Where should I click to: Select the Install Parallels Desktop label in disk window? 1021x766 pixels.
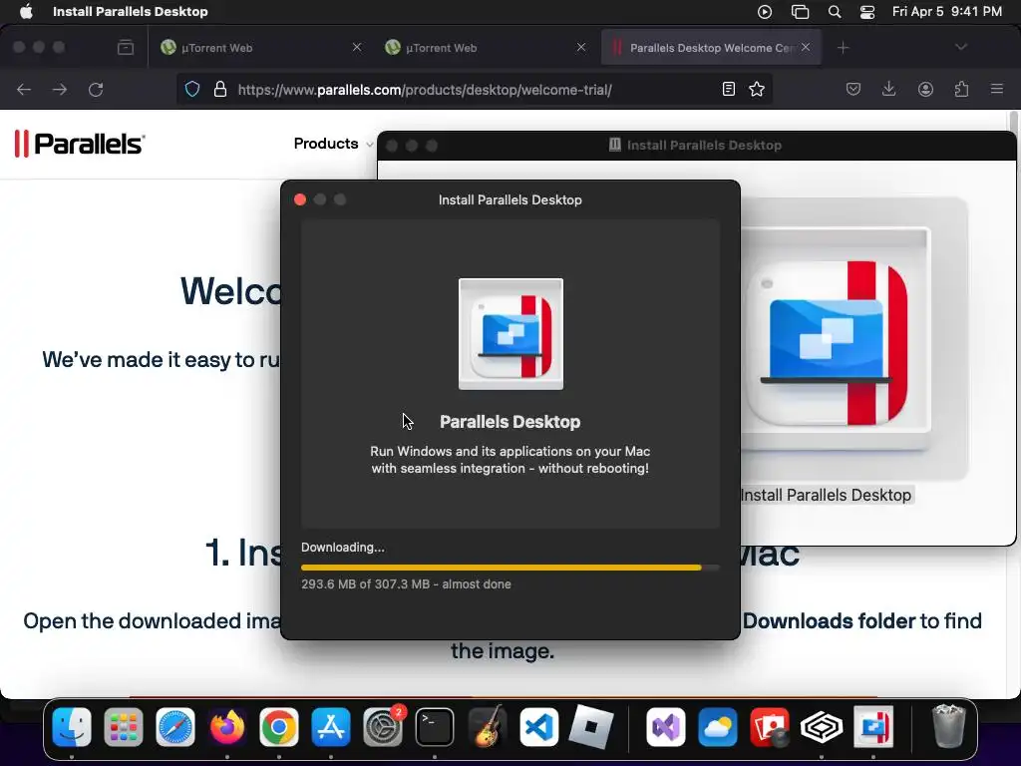[x=827, y=495]
